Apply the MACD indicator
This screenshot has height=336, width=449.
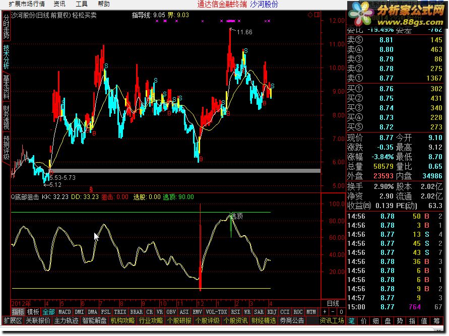65,312
